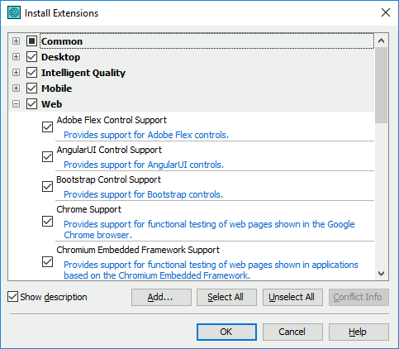Select 'Chromium Embedded Framework Support' title text
The image size is (399, 349).
pyautogui.click(x=138, y=250)
